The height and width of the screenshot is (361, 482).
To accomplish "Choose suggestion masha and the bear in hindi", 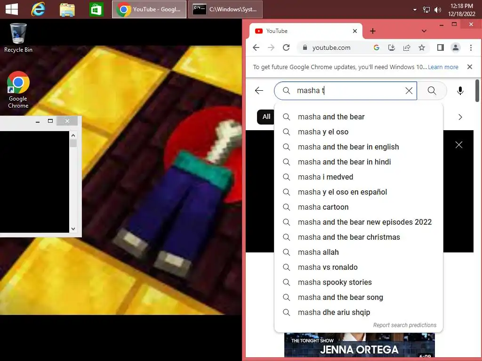I will (358, 162).
